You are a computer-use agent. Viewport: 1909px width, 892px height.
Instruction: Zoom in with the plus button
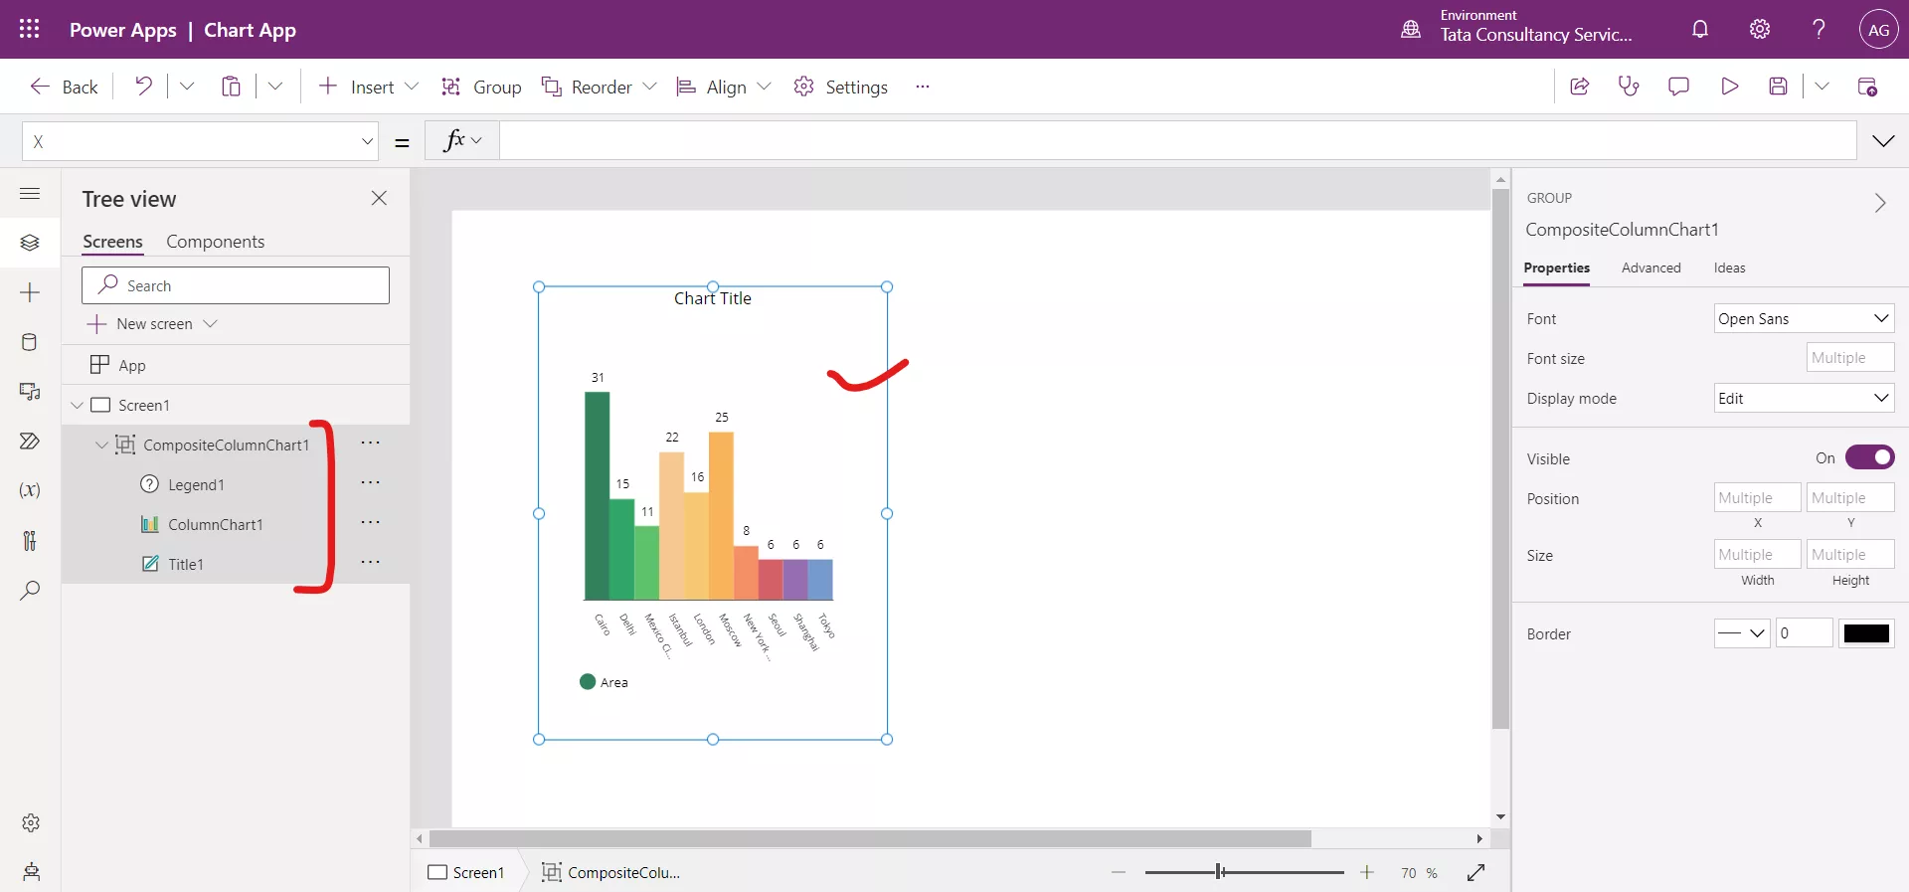click(1367, 872)
